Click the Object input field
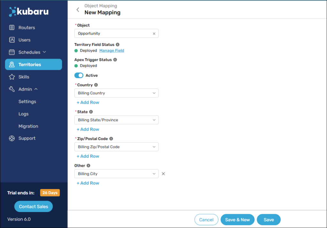 (x=113, y=33)
